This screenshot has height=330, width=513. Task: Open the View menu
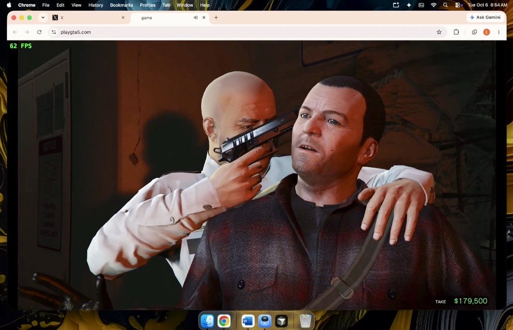(x=76, y=5)
